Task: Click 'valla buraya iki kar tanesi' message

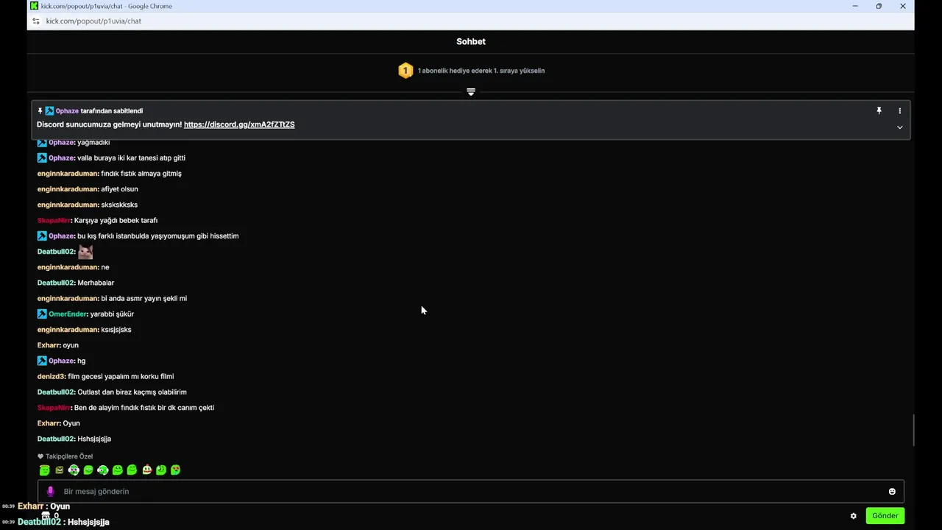Action: click(x=131, y=158)
